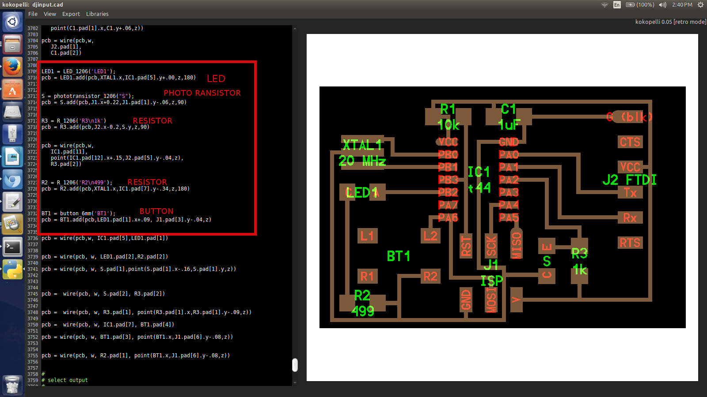This screenshot has height=397, width=707.
Task: Click code line "pcb = wire(pcb, w, LED1.pad[2],R2.pad[2])"
Action: pos(105,257)
